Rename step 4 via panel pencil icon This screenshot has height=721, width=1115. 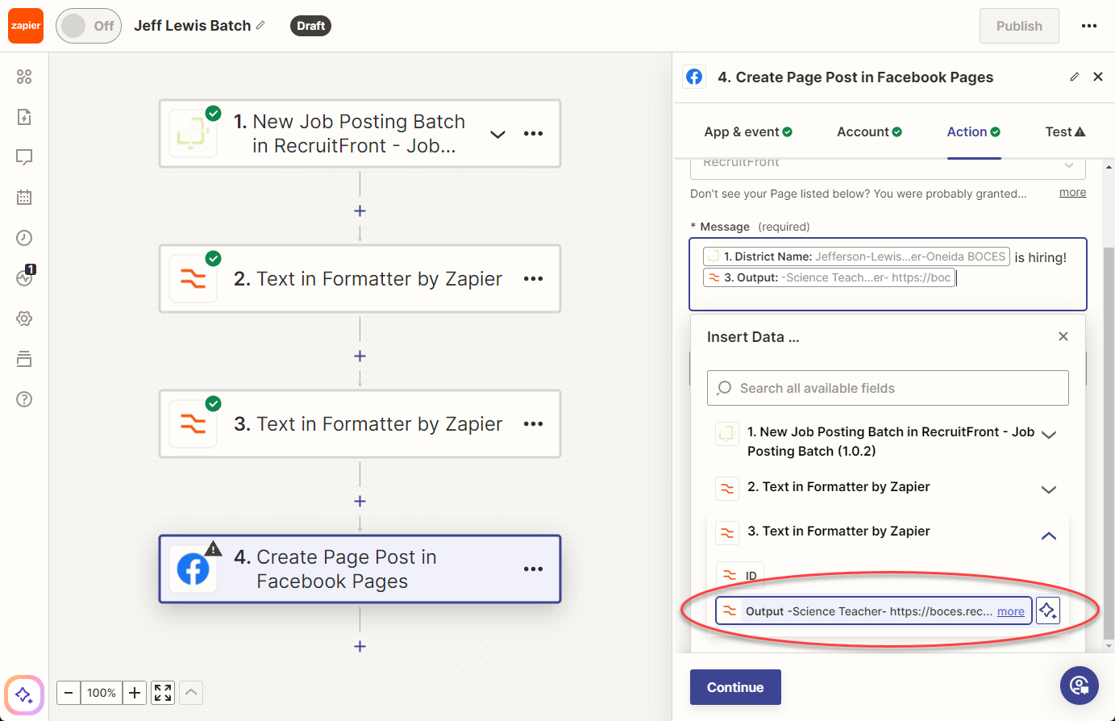(x=1074, y=77)
